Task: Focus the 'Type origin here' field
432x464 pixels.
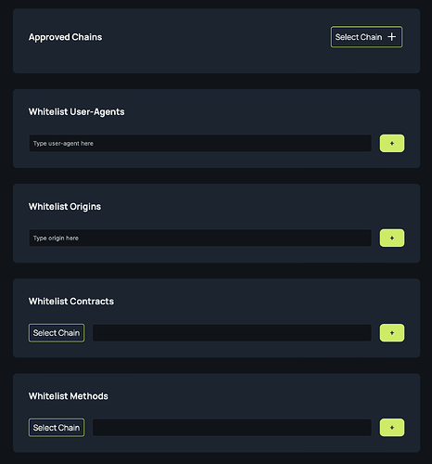Action: [x=200, y=238]
